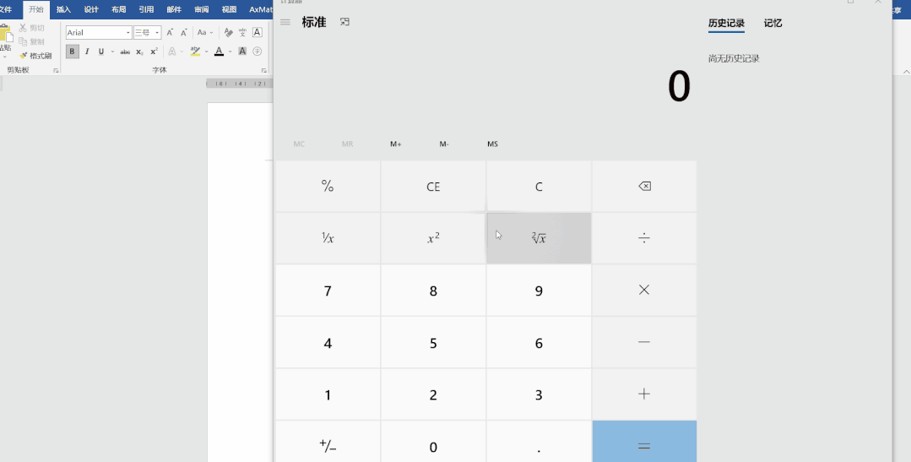Image resolution: width=911 pixels, height=462 pixels.
Task: Toggle subscript formatting in Word
Action: (x=139, y=52)
